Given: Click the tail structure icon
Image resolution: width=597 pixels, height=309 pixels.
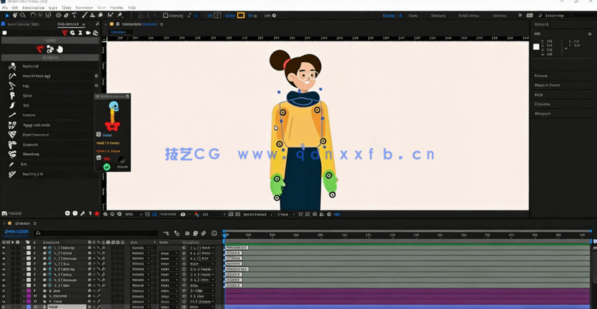Looking at the screenshot, I should point(12,105).
